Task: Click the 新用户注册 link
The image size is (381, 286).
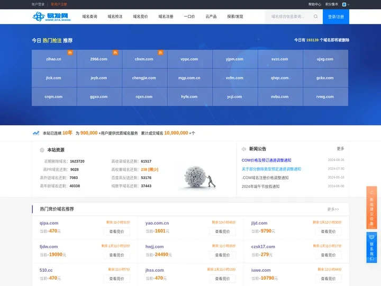Action: (59, 4)
